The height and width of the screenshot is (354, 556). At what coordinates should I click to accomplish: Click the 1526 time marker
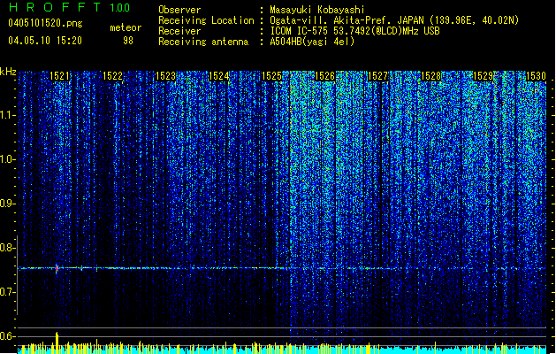tap(324, 76)
